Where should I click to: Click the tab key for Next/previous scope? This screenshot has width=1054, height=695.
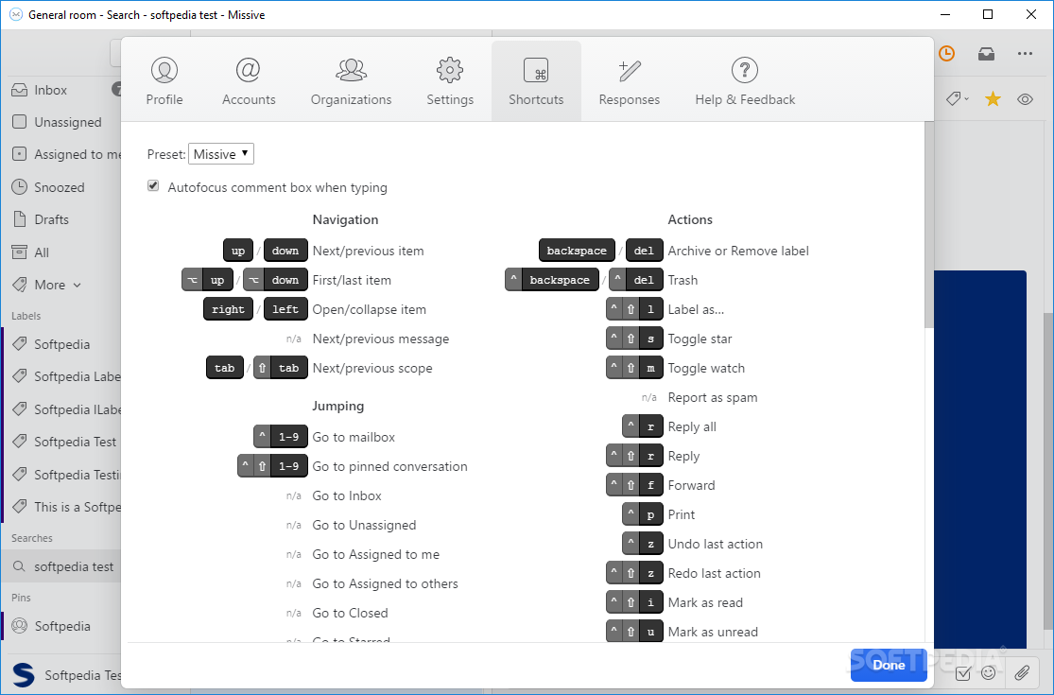pos(225,368)
